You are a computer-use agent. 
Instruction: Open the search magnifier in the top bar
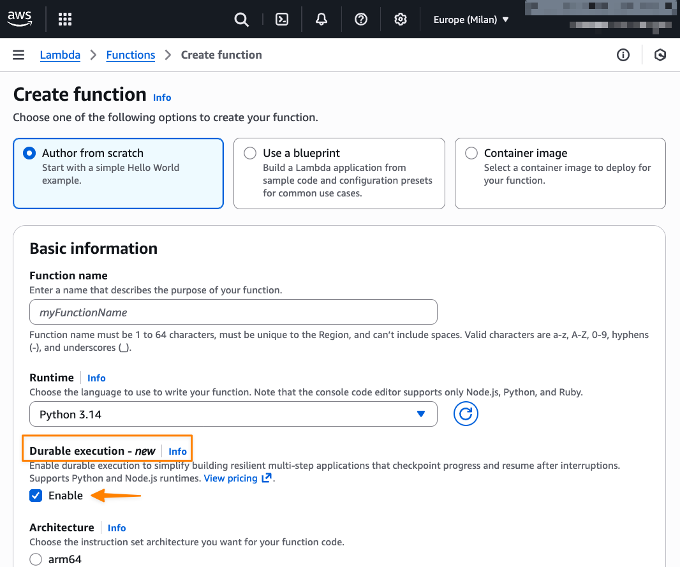241,19
